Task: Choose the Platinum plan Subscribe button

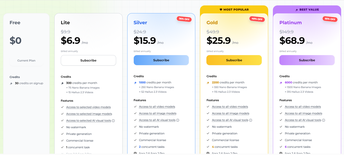Action: (x=307, y=60)
